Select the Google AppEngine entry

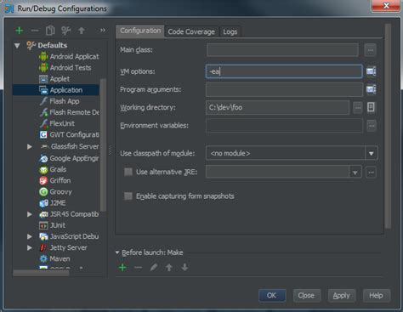[x=69, y=158]
